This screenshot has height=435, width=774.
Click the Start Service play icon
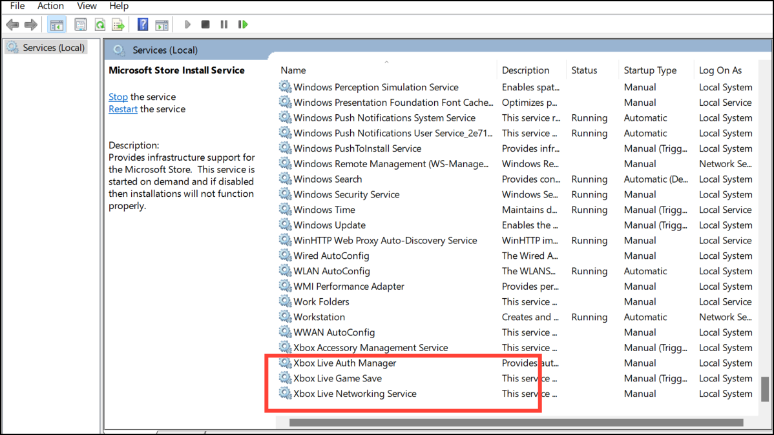187,24
